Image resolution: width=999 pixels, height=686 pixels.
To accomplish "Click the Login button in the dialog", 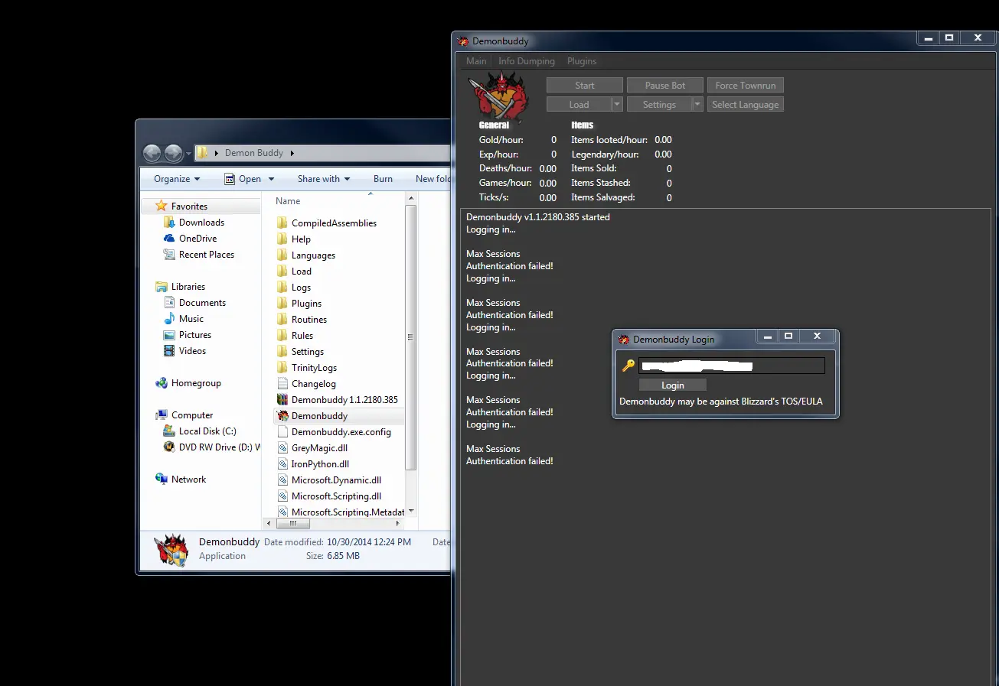I will [673, 385].
